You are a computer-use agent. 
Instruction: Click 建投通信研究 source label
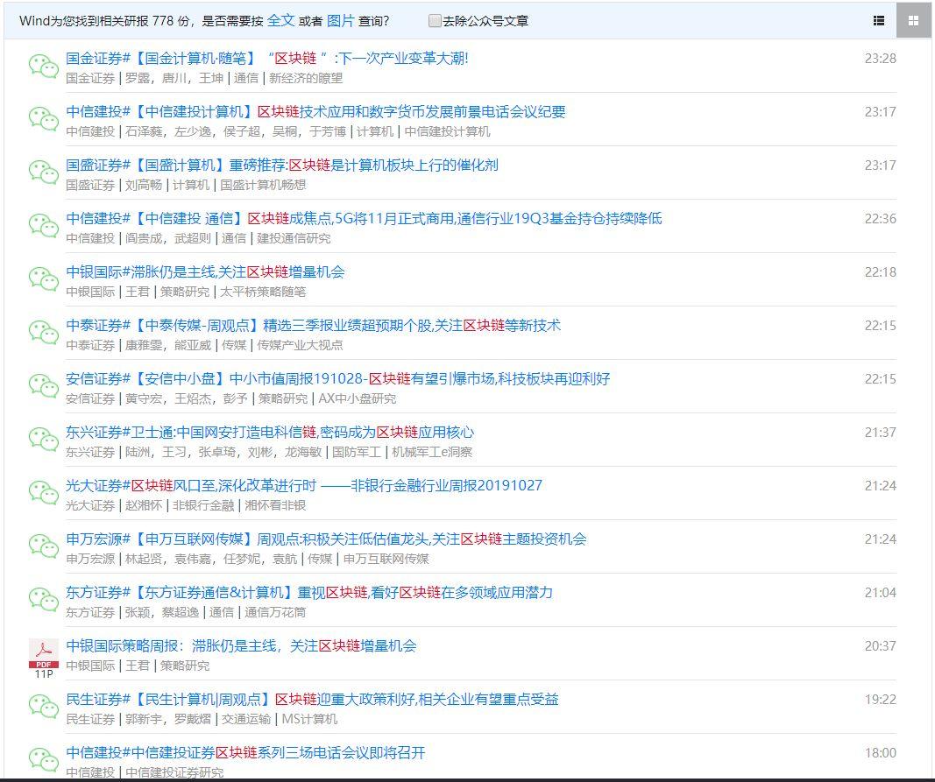click(x=294, y=238)
